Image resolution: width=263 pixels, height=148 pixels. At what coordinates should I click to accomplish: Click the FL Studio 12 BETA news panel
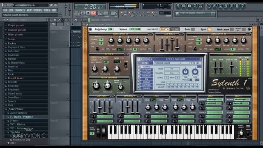coord(195,14)
